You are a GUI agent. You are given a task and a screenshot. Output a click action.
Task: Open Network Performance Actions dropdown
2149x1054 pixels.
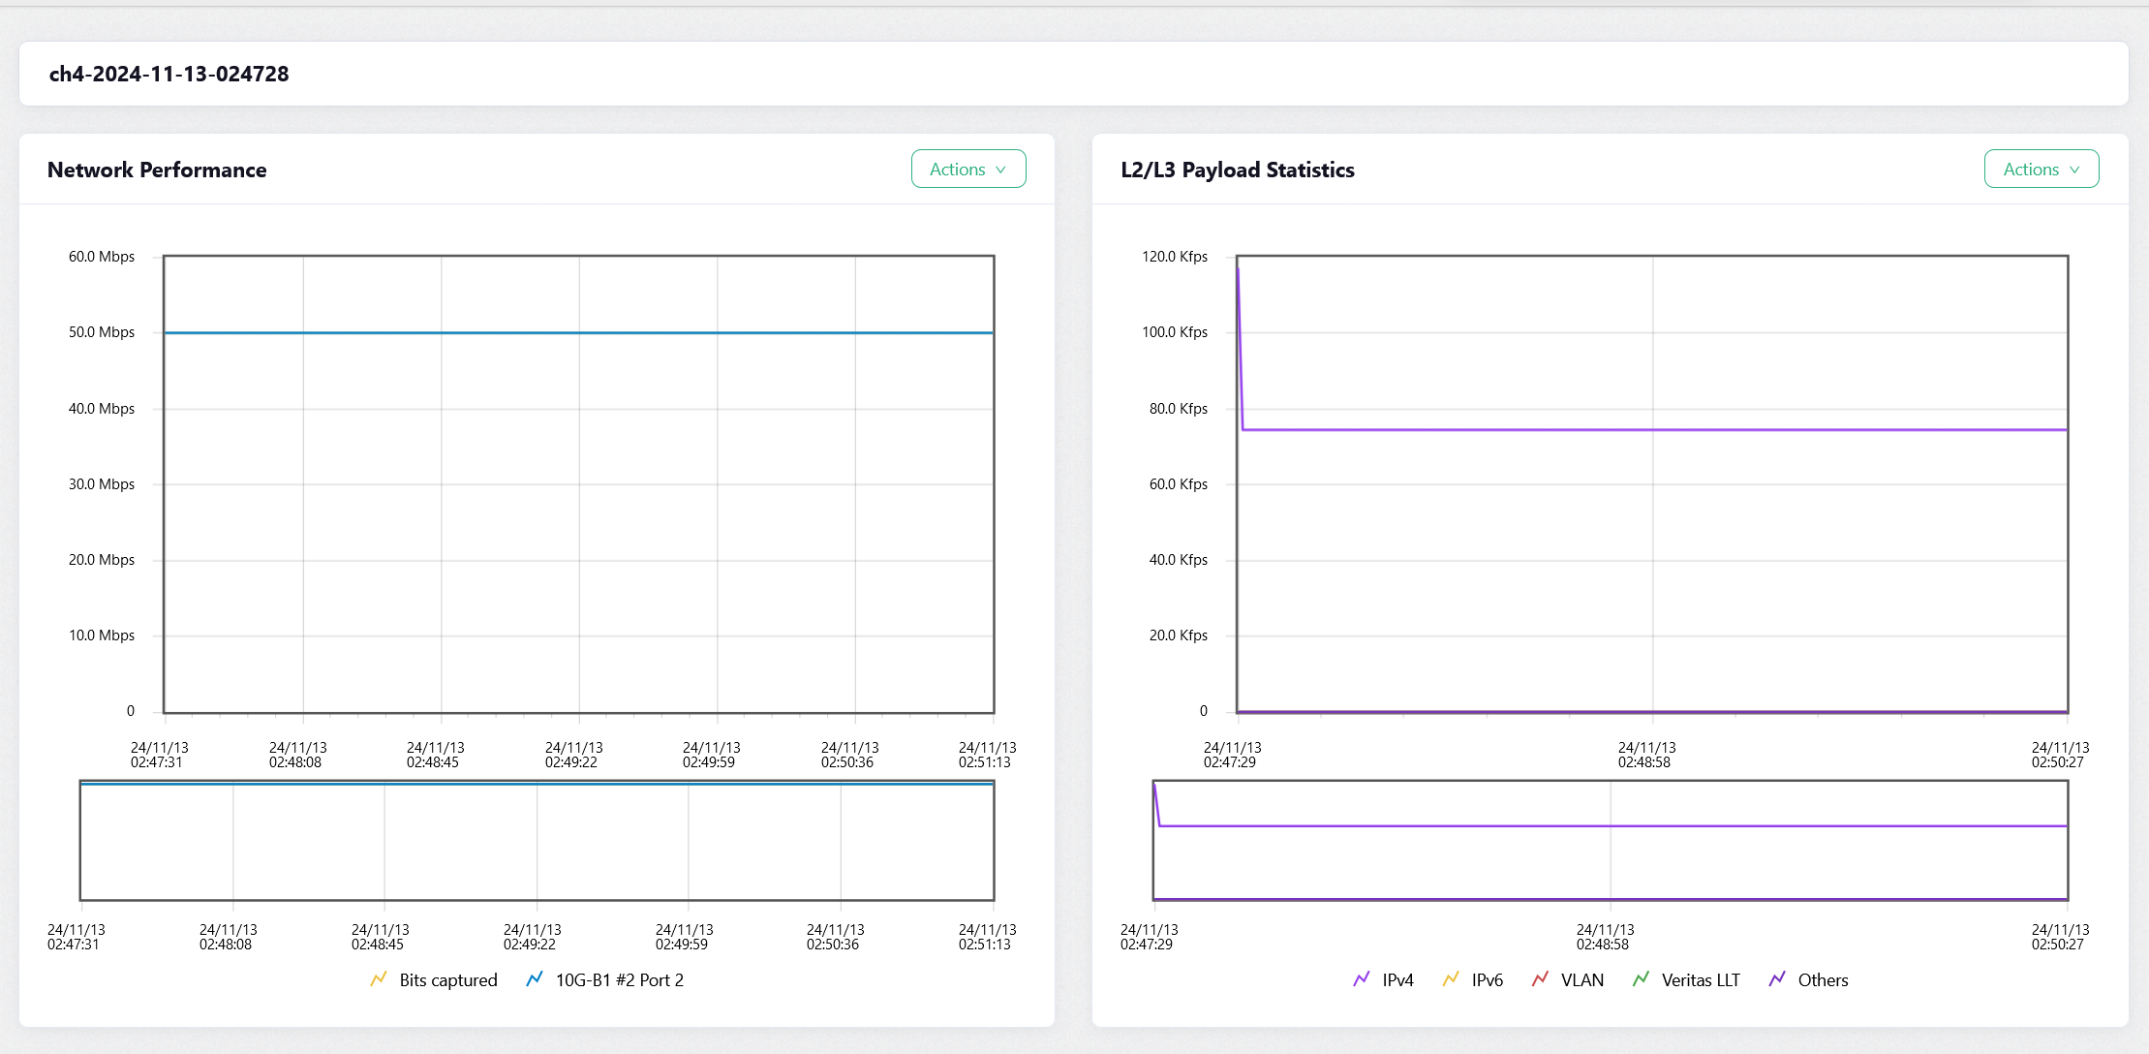[x=967, y=170]
